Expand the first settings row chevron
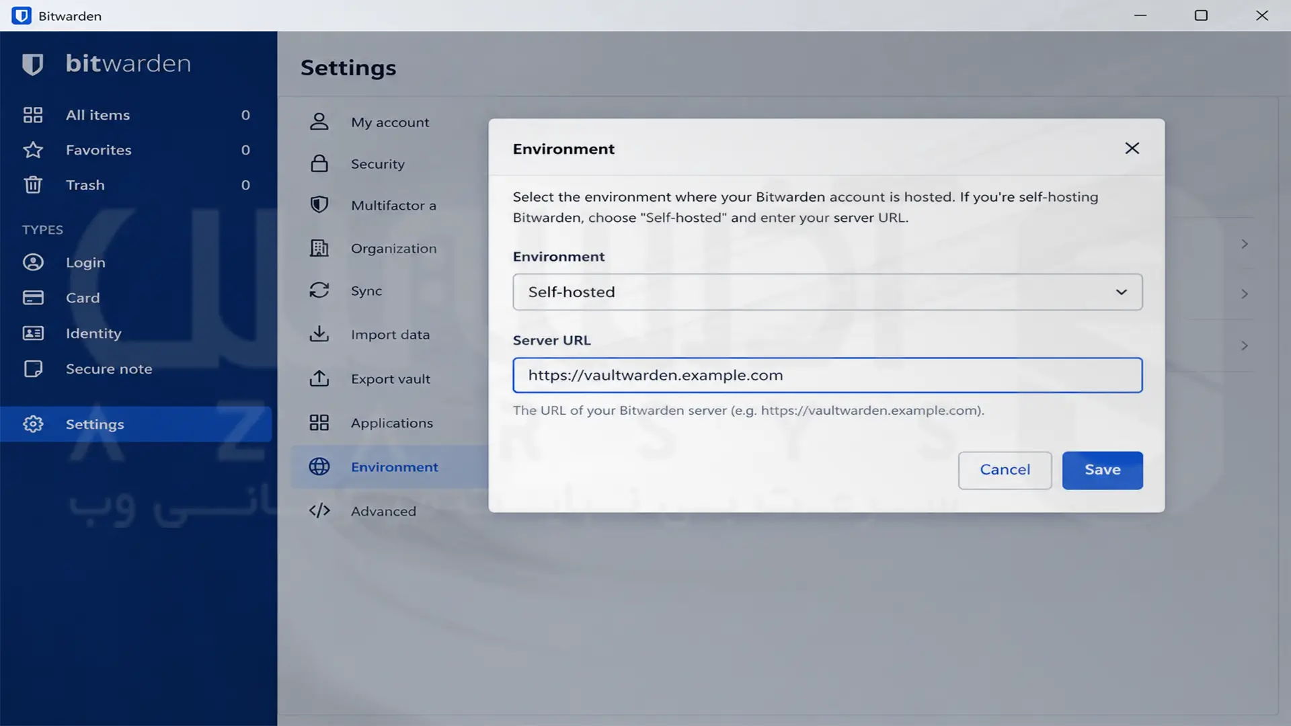Viewport: 1291px width, 726px height. click(1245, 244)
